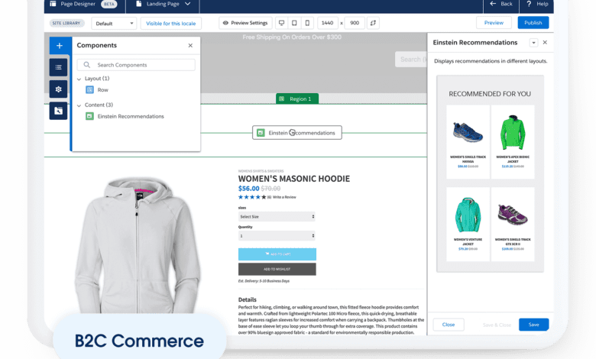Screen dimensions: 596x359
Task: Click the SITE LIBRARY badge
Action: click(66, 23)
